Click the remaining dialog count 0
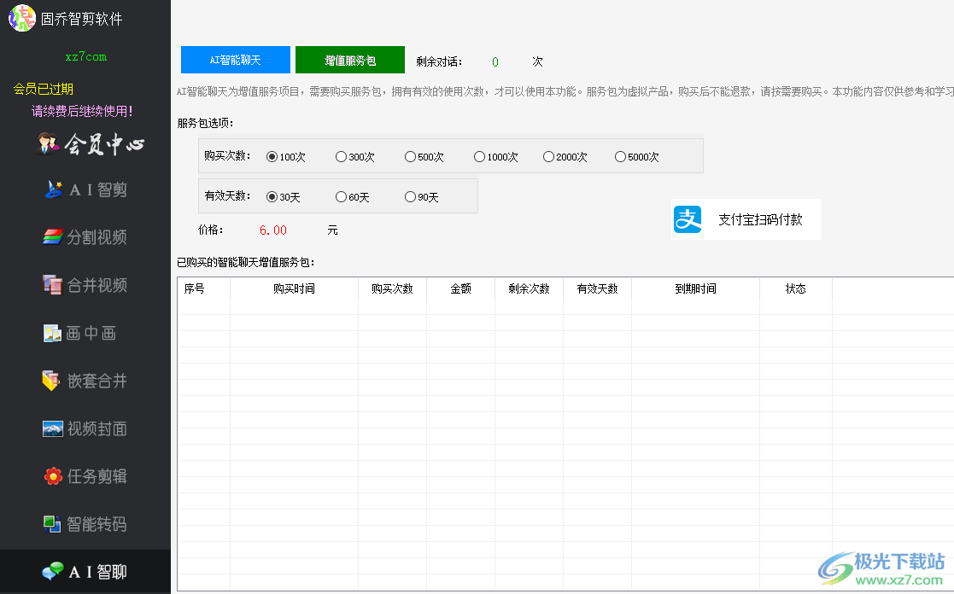The width and height of the screenshot is (954, 594). (495, 62)
